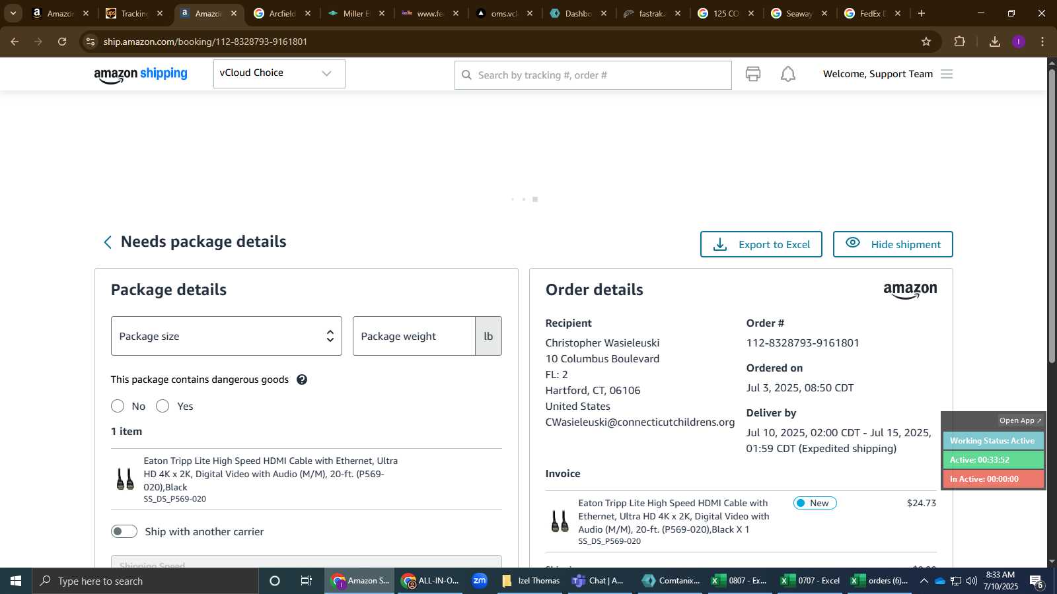Image resolution: width=1057 pixels, height=594 pixels.
Task: Select No for dangerous goods
Action: point(118,406)
